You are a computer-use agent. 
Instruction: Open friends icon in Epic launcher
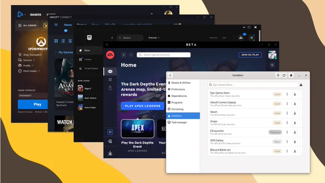pos(241,38)
